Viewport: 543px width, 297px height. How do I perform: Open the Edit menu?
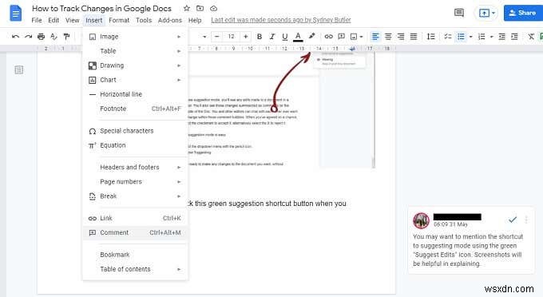pyautogui.click(x=54, y=20)
